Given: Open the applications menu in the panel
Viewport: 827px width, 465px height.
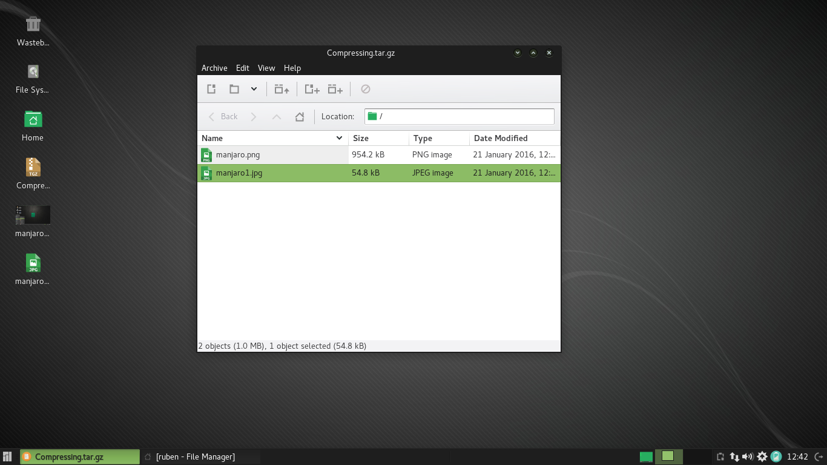Looking at the screenshot, I should pos(7,457).
